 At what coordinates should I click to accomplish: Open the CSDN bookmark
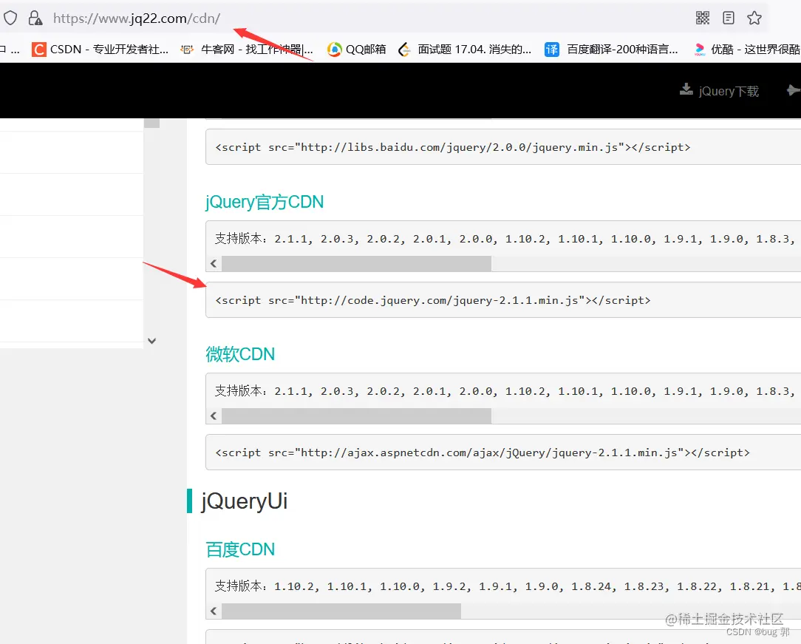click(100, 50)
